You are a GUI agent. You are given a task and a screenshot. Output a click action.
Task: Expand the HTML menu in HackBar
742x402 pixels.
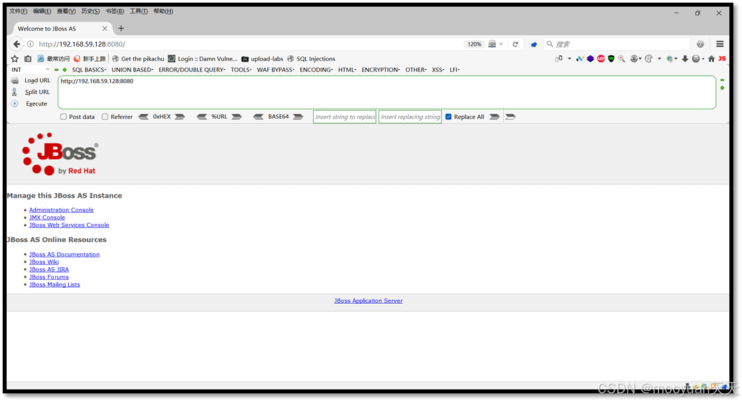click(347, 70)
